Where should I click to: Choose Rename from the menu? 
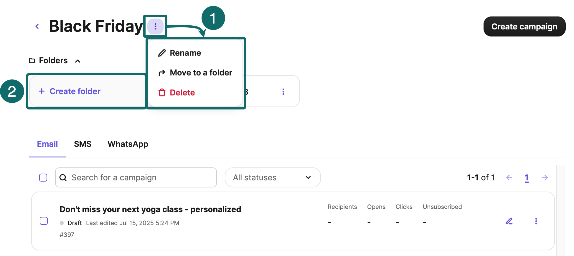pyautogui.click(x=185, y=53)
